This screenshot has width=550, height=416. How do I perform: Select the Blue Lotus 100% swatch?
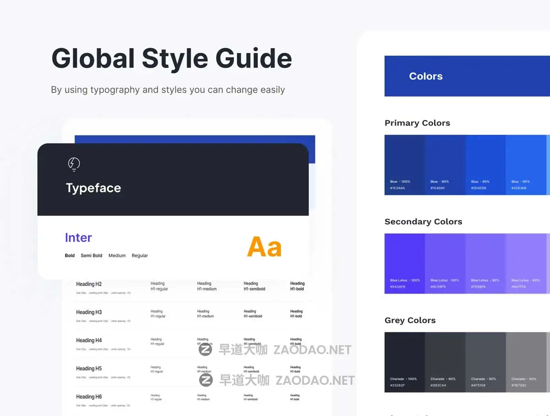point(404,263)
